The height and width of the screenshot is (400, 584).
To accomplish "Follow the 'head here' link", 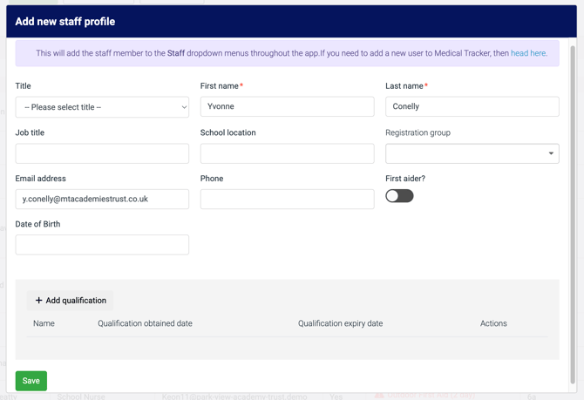I will 528,53.
